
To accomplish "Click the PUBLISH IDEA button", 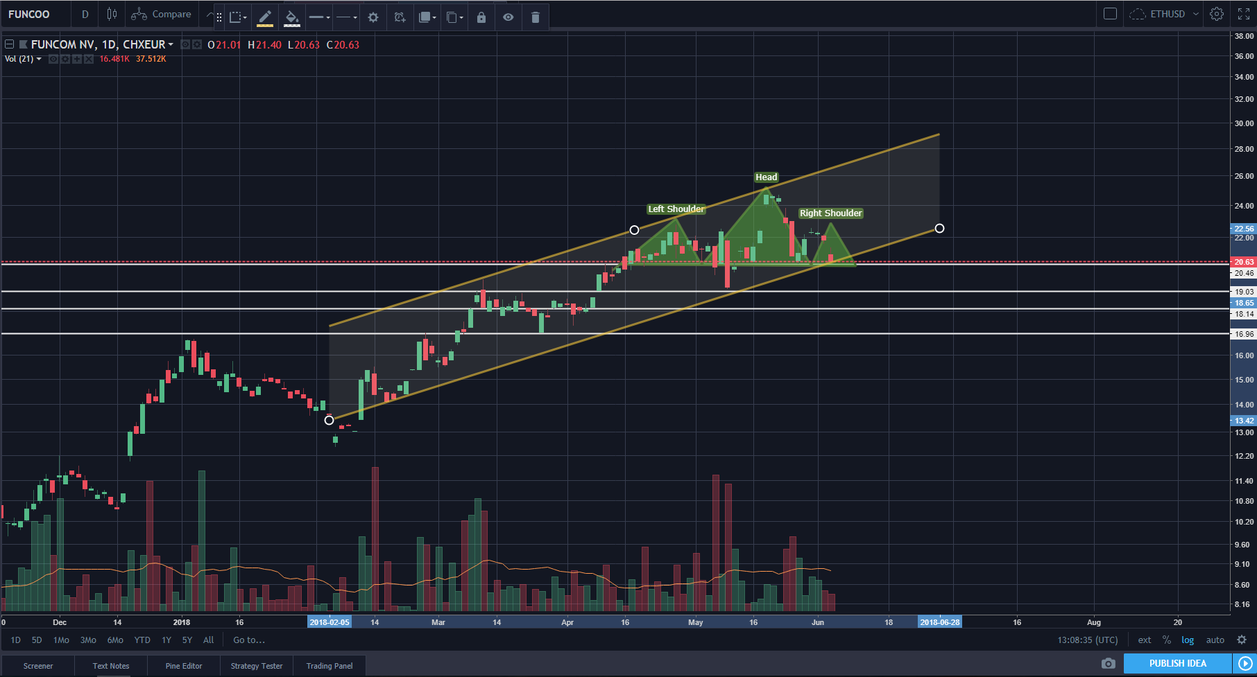I will 1178,664.
